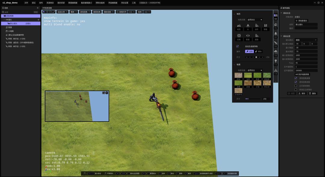
Task: Open 数据编辑器 data editor
Action: tap(73, 3)
